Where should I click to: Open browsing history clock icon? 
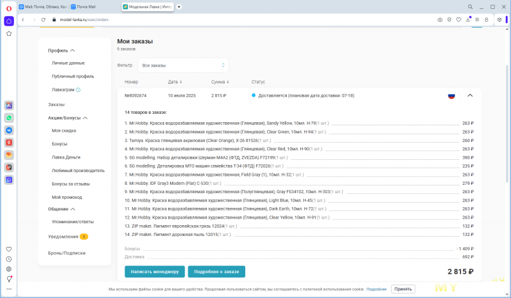pyautogui.click(x=9, y=259)
